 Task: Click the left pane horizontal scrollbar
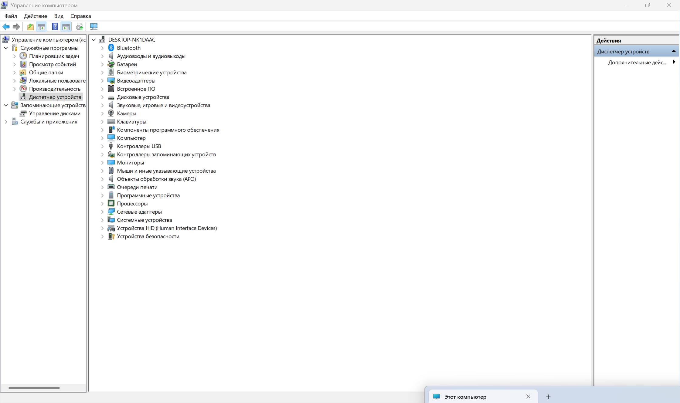coord(34,388)
